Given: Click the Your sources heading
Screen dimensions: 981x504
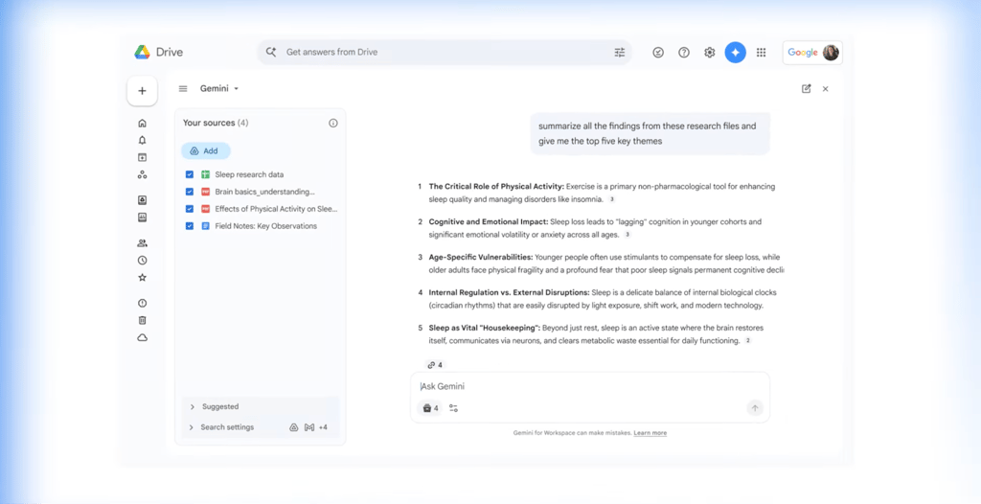Looking at the screenshot, I should (216, 123).
